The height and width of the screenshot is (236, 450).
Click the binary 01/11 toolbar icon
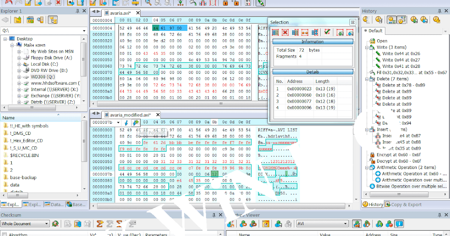(x=248, y=3)
